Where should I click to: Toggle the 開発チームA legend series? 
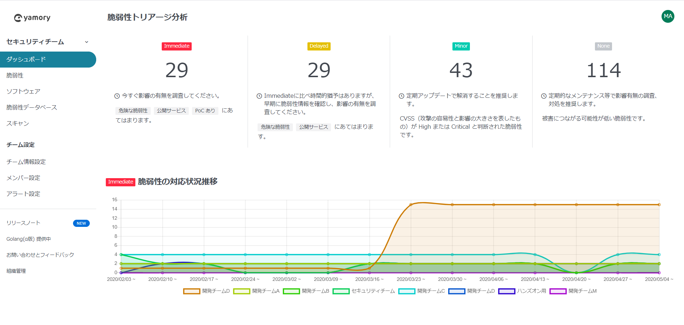click(x=256, y=291)
